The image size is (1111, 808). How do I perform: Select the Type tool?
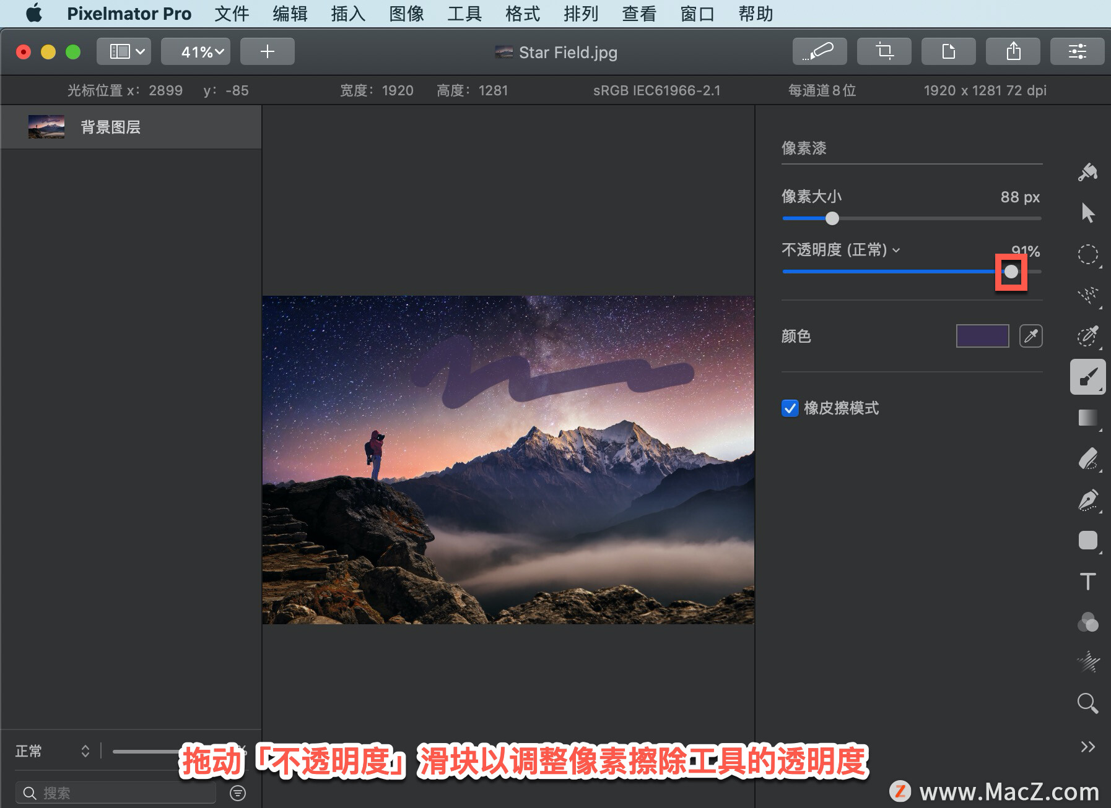click(x=1088, y=581)
